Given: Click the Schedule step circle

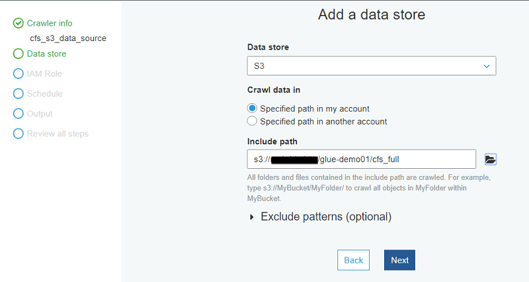Looking at the screenshot, I should point(19,94).
